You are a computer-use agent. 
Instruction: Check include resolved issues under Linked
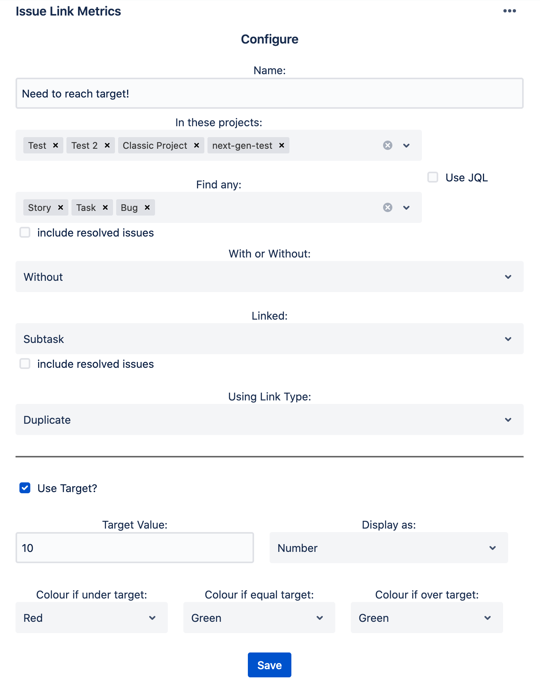click(25, 364)
